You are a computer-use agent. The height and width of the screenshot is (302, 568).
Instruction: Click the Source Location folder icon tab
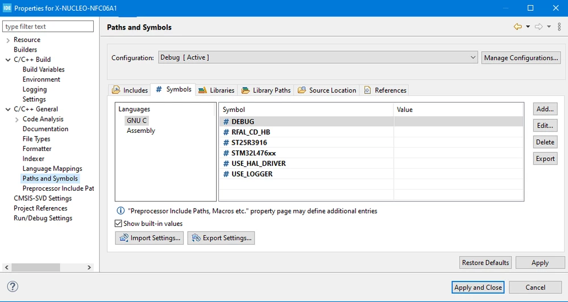[327, 90]
